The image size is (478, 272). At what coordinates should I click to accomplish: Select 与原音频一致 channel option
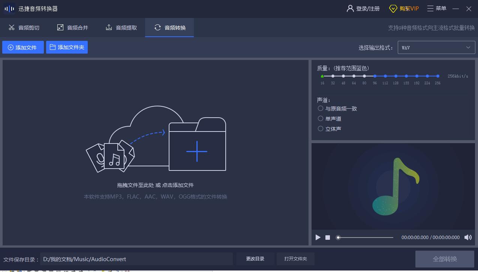(321, 108)
